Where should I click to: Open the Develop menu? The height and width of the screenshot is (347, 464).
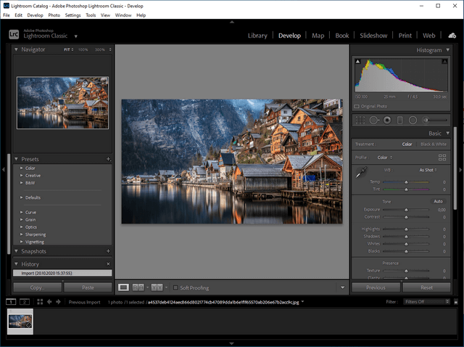(35, 15)
